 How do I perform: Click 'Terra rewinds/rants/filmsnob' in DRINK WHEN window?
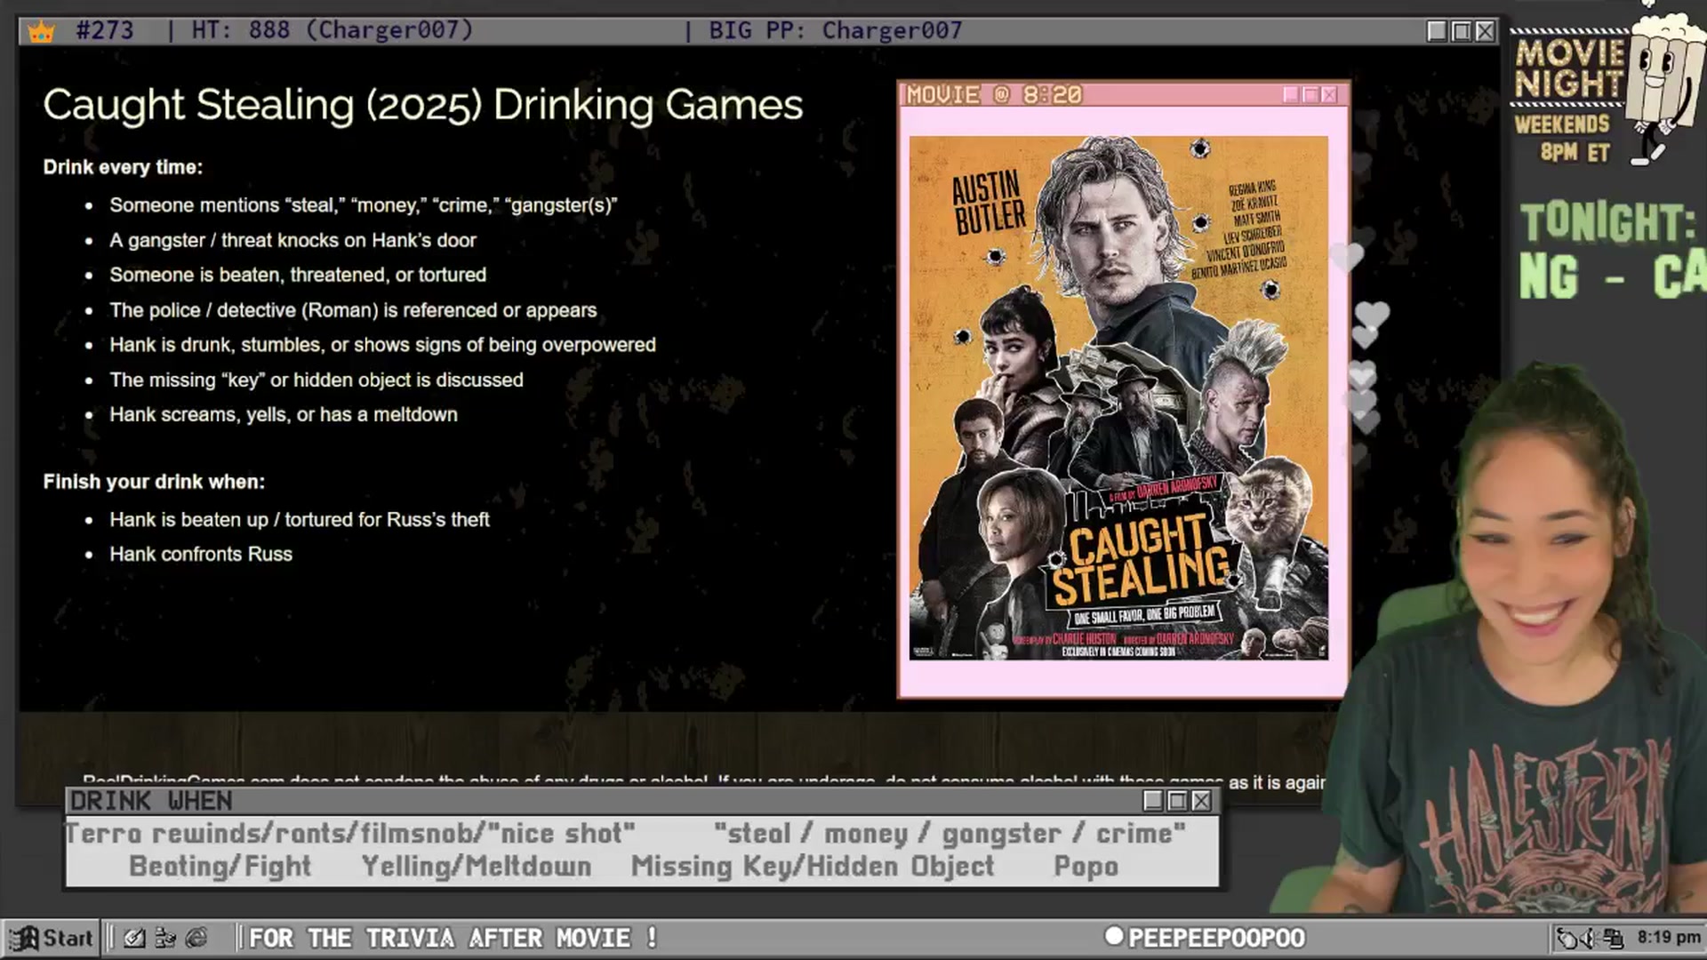click(351, 834)
